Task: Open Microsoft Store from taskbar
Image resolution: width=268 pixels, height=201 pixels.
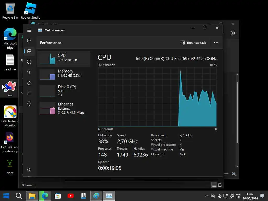Action: pyautogui.click(x=58, y=196)
